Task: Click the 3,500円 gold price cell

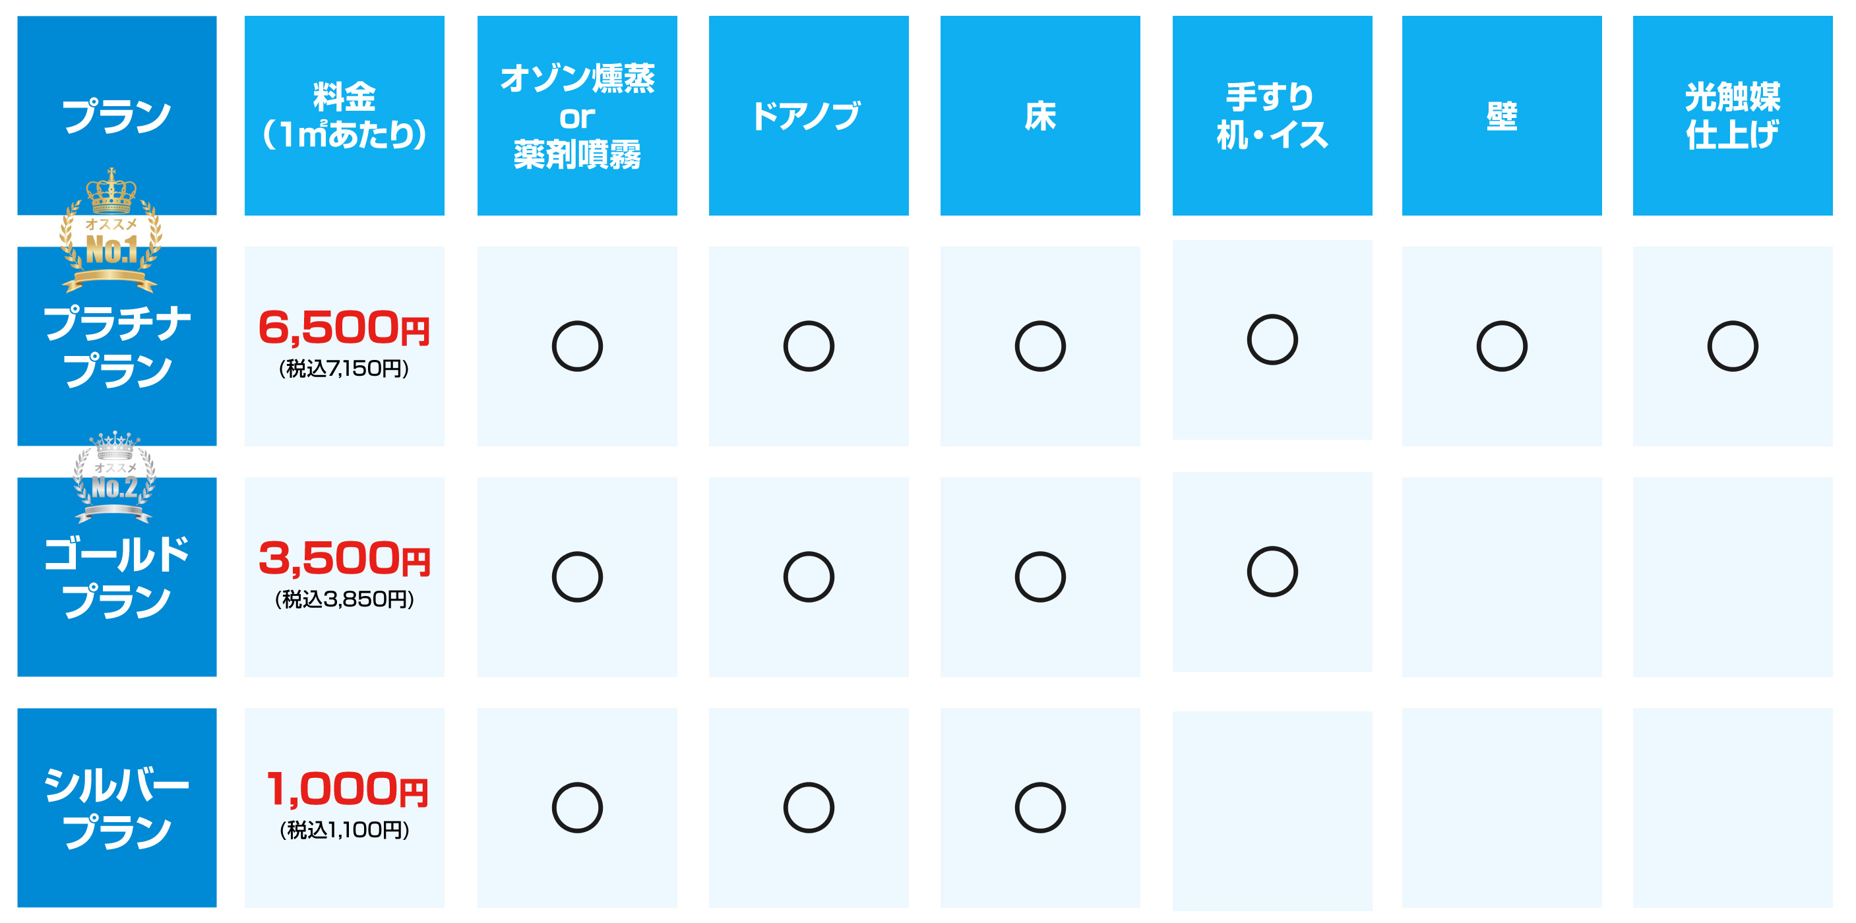Action: [344, 577]
